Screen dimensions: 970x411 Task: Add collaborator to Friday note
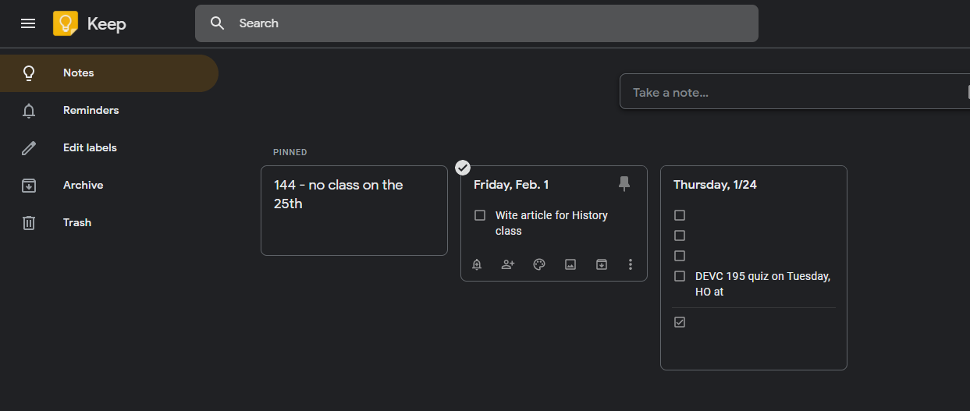pos(508,264)
